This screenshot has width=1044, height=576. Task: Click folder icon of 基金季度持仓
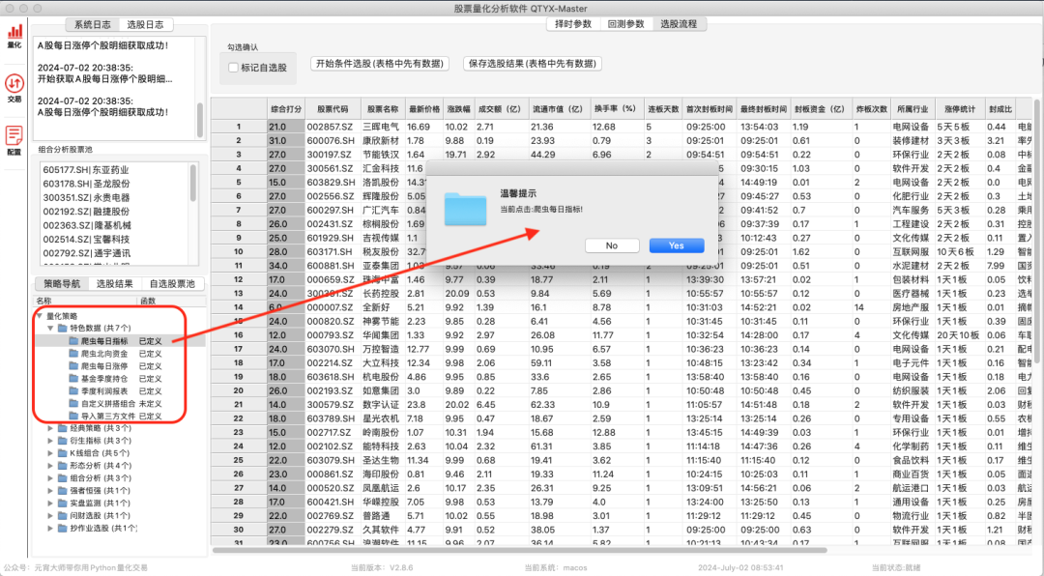[x=73, y=378]
